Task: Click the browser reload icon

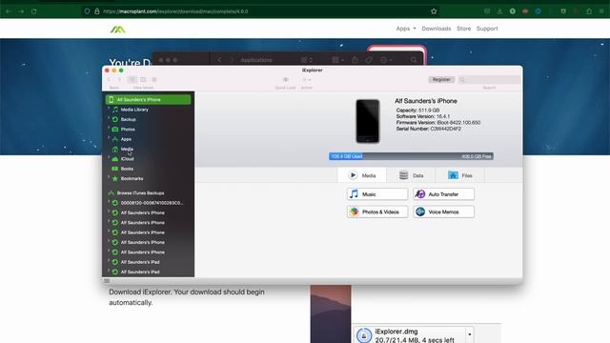Action: pos(34,11)
